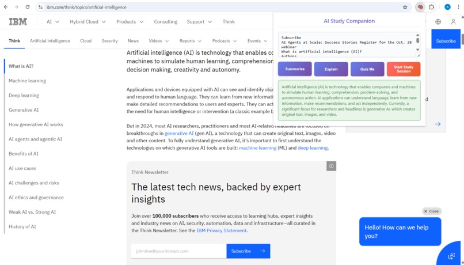The height and width of the screenshot is (265, 464).
Task: Jump to Deep learning section in sidebar
Action: pyautogui.click(x=24, y=95)
